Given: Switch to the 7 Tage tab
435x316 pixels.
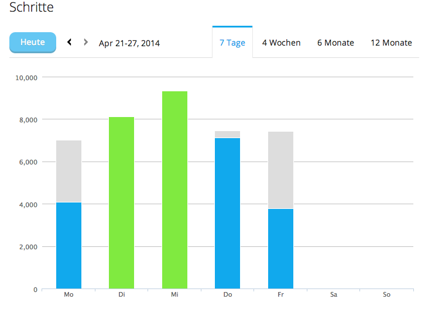Looking at the screenshot, I should point(232,43).
